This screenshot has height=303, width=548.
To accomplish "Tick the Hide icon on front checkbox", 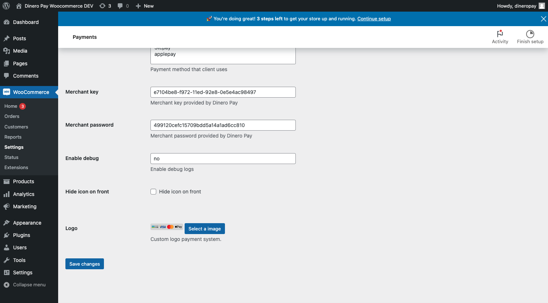I will click(x=153, y=192).
